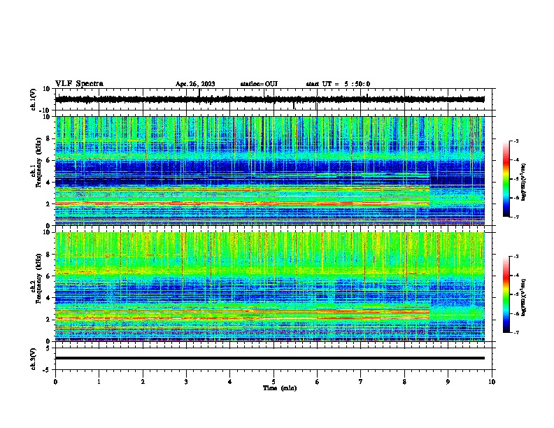Viewport: 554px width, 428px height.
Task: Click the 'VLF Spectra' title text
Action: point(79,84)
